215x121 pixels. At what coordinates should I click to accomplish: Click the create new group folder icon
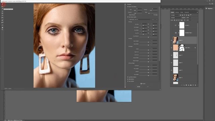click(191, 85)
